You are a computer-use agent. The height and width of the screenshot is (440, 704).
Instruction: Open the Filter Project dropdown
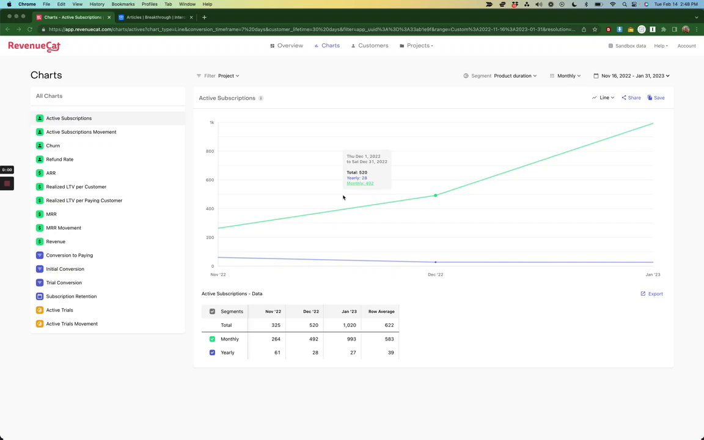tap(229, 76)
